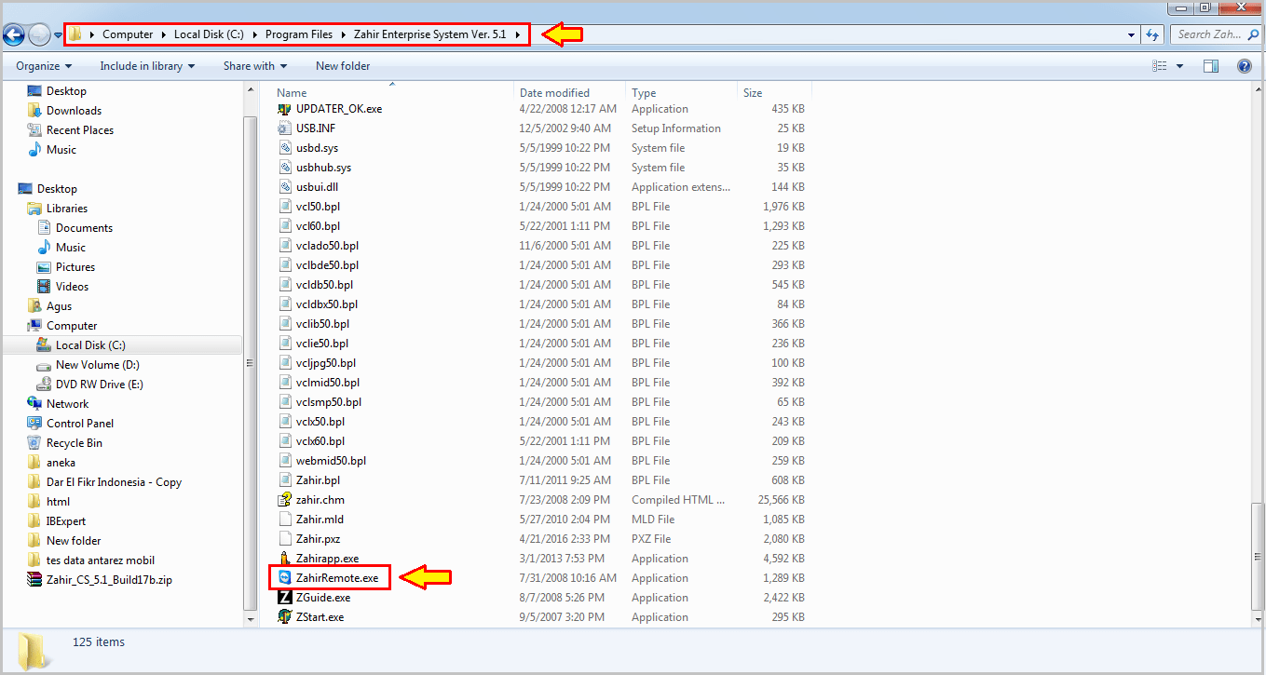Open Network in the navigation pane

[x=67, y=404]
